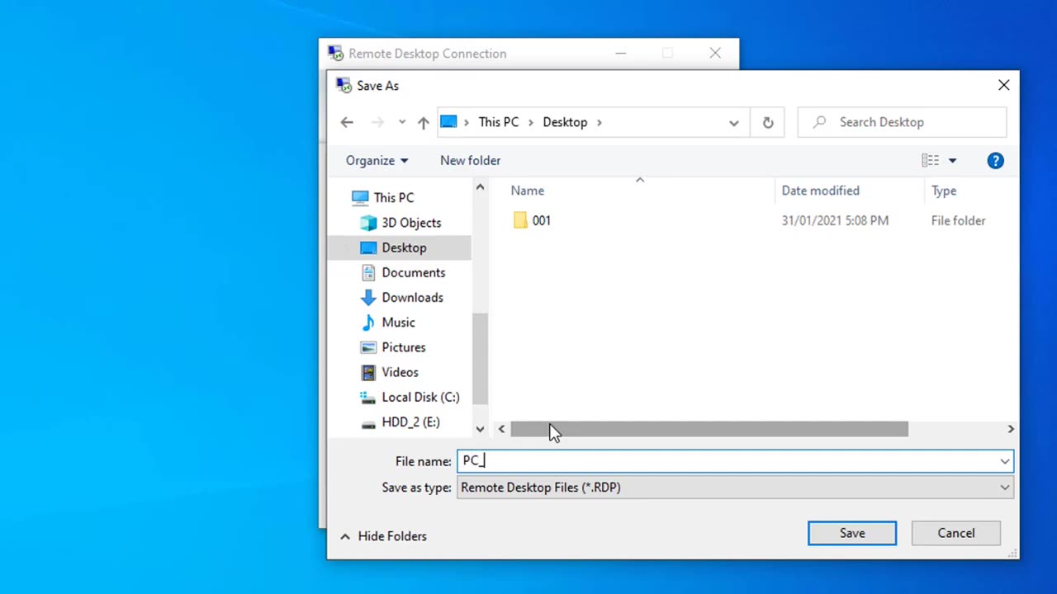The width and height of the screenshot is (1057, 594).
Task: Go up one folder level
Action: 423,122
